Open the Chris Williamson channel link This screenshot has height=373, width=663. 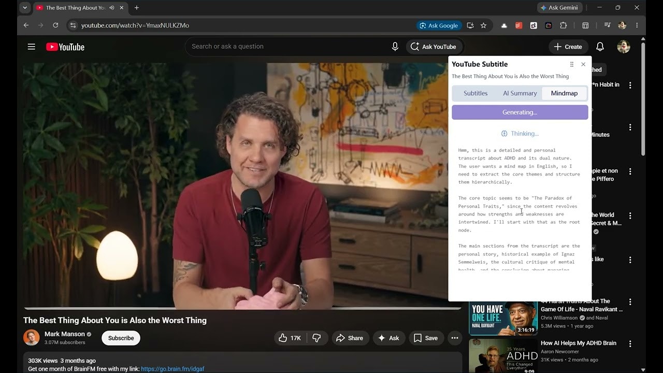point(559,318)
